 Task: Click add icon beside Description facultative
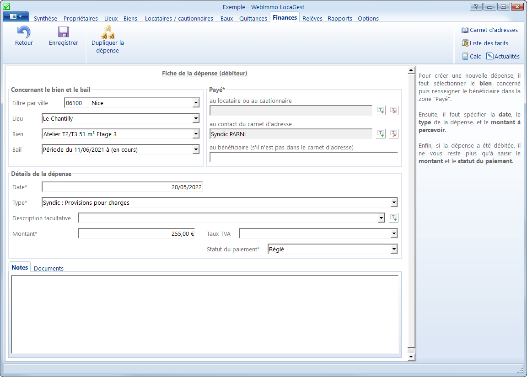click(394, 218)
